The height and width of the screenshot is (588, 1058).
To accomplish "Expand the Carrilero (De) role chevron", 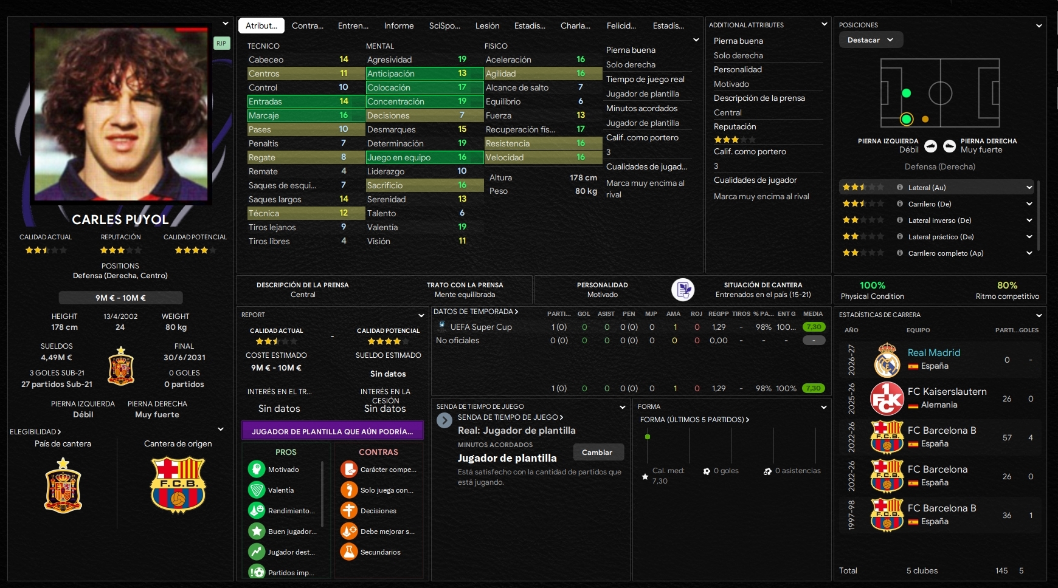I will pos(1029,203).
